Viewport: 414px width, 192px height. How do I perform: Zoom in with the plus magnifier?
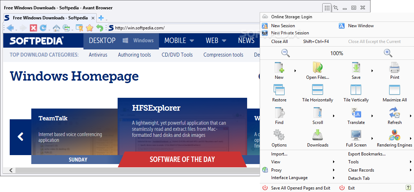(x=388, y=53)
